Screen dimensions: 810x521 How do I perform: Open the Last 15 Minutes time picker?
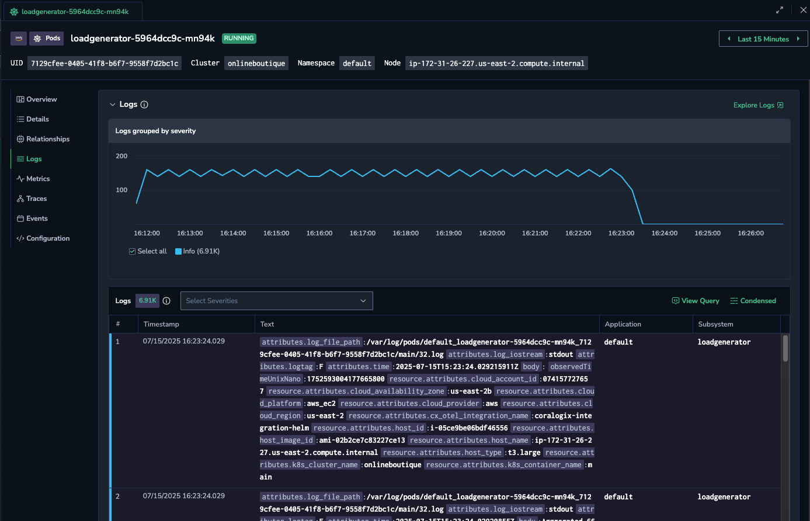pyautogui.click(x=763, y=39)
